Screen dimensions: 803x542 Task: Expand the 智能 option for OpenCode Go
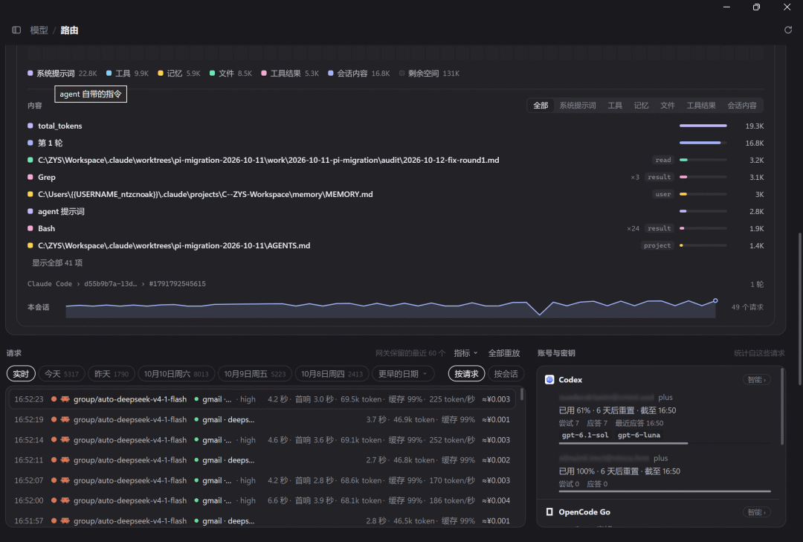click(x=756, y=512)
